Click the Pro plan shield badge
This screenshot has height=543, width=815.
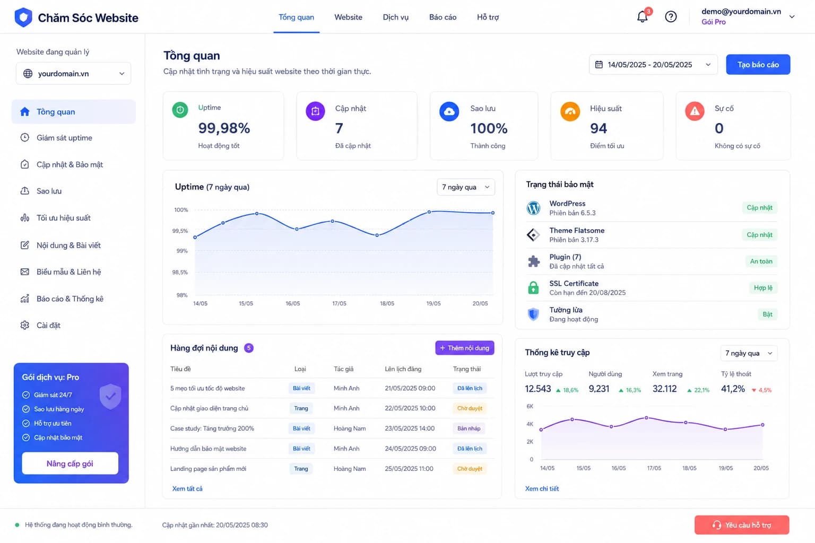110,396
